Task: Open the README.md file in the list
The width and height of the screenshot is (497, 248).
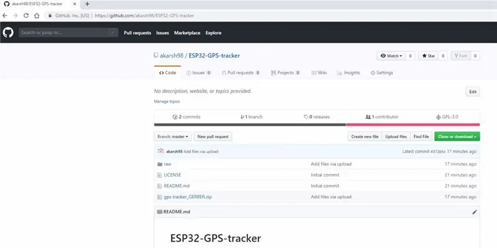Action: (x=176, y=186)
